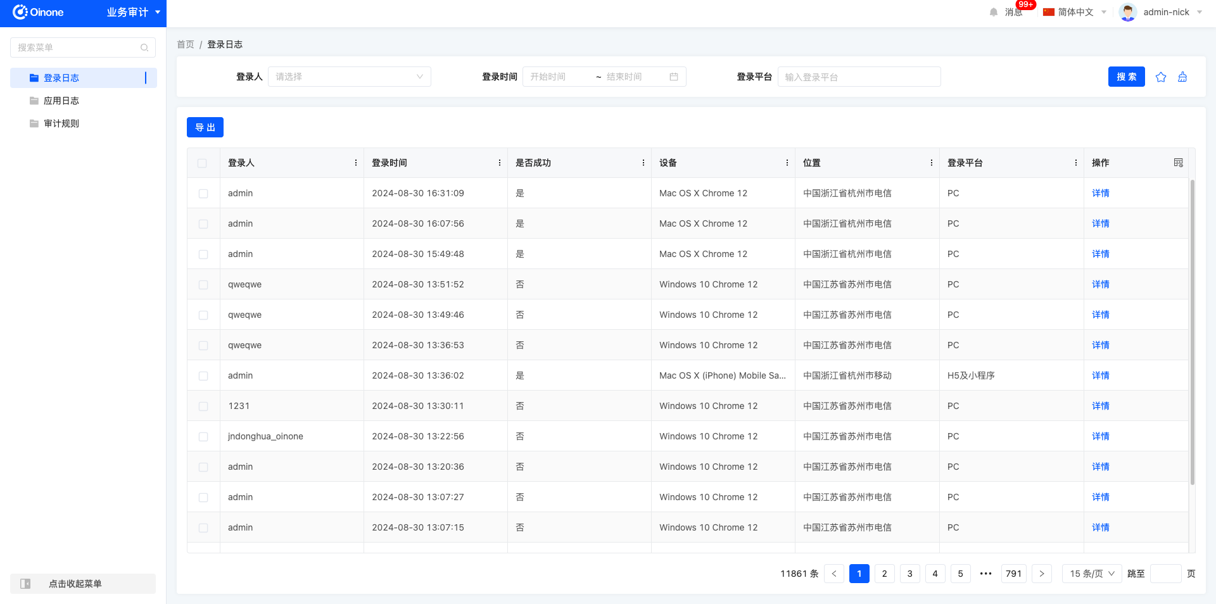Click the calendar icon in 登录时间 filter
The width and height of the screenshot is (1216, 604).
pyautogui.click(x=674, y=77)
